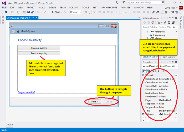Click the Trash everything button
The height and width of the screenshot is (132, 184).
39,53
